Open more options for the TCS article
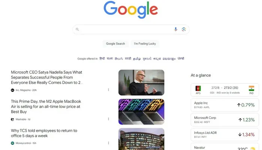Viewport: 262px width, 150px height. coord(109,143)
